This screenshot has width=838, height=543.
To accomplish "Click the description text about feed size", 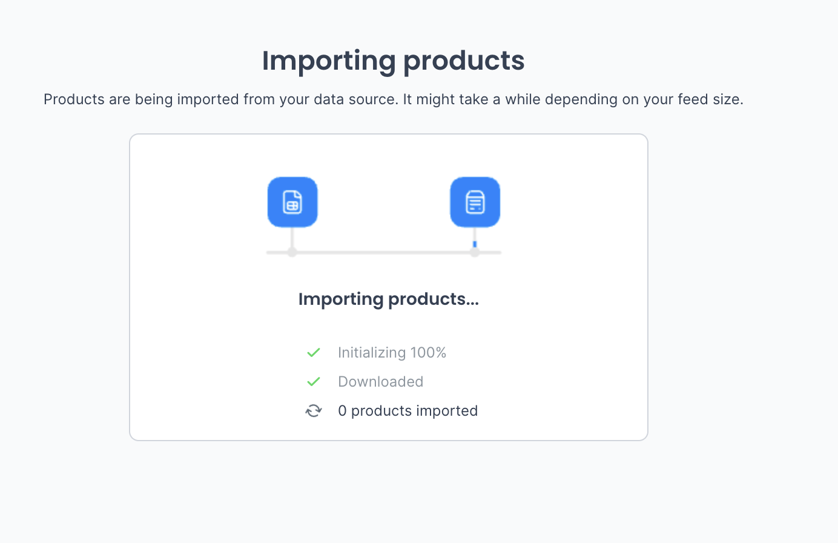I will click(x=393, y=99).
